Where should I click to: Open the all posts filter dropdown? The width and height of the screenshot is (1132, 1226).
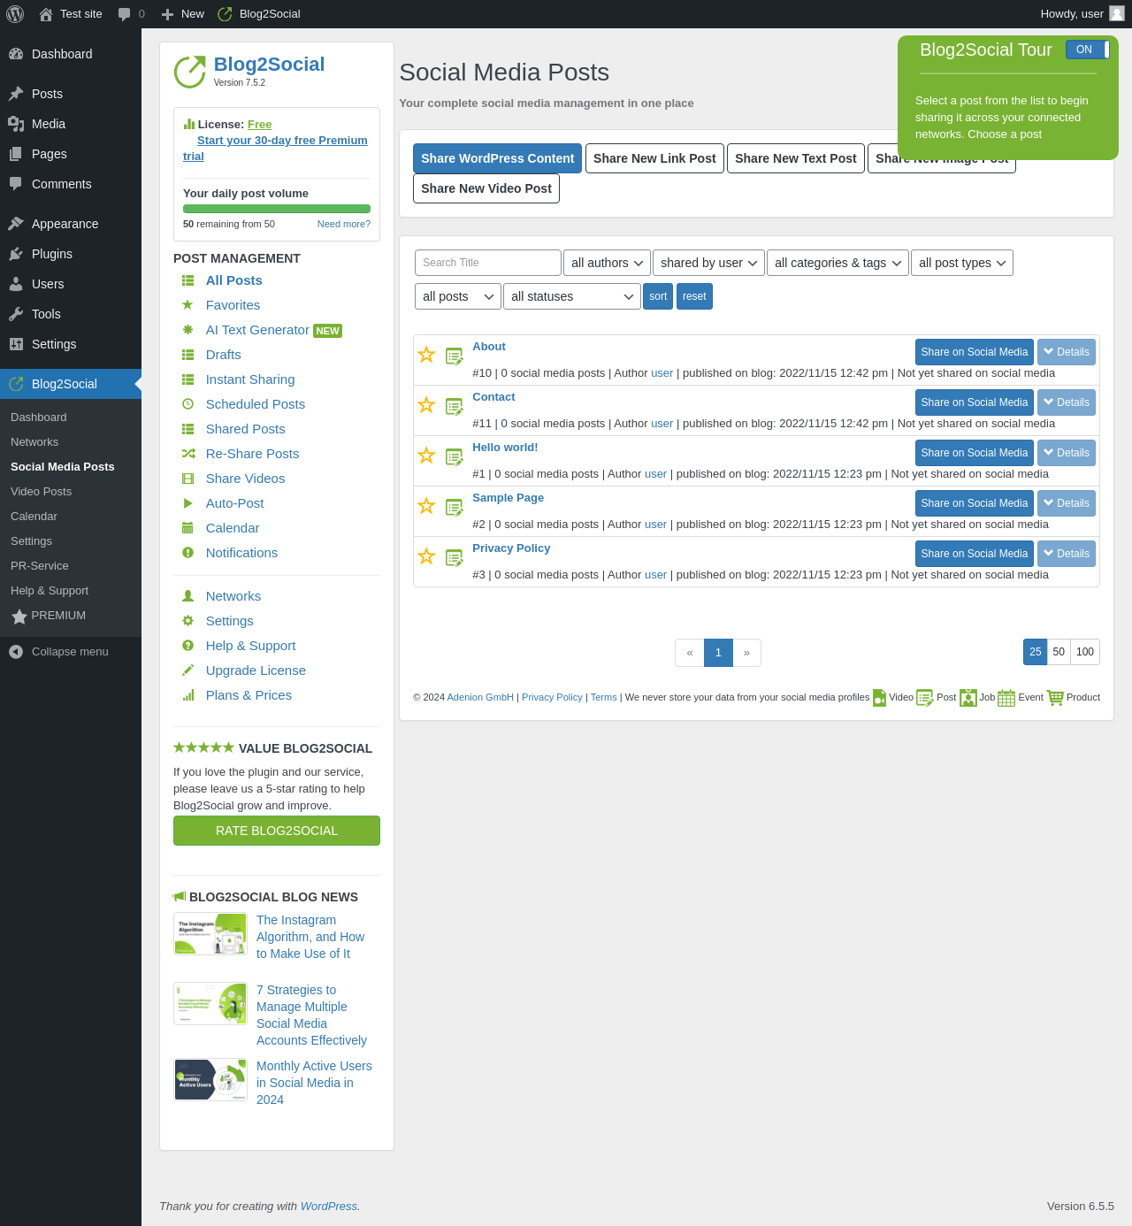pyautogui.click(x=458, y=296)
